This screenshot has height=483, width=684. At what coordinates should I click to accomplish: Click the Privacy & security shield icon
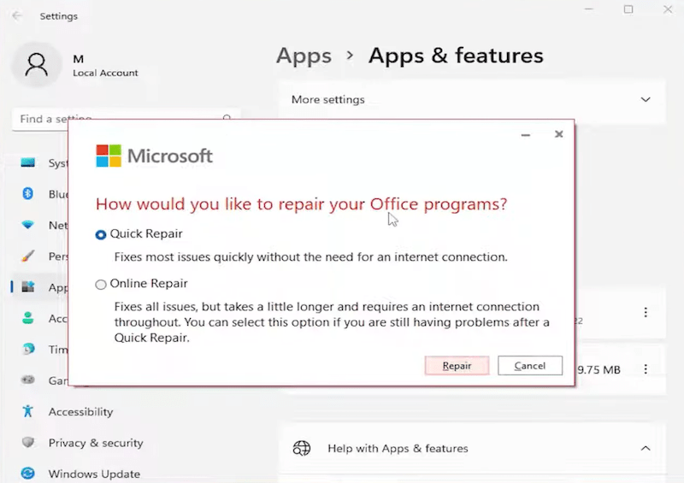(x=28, y=443)
